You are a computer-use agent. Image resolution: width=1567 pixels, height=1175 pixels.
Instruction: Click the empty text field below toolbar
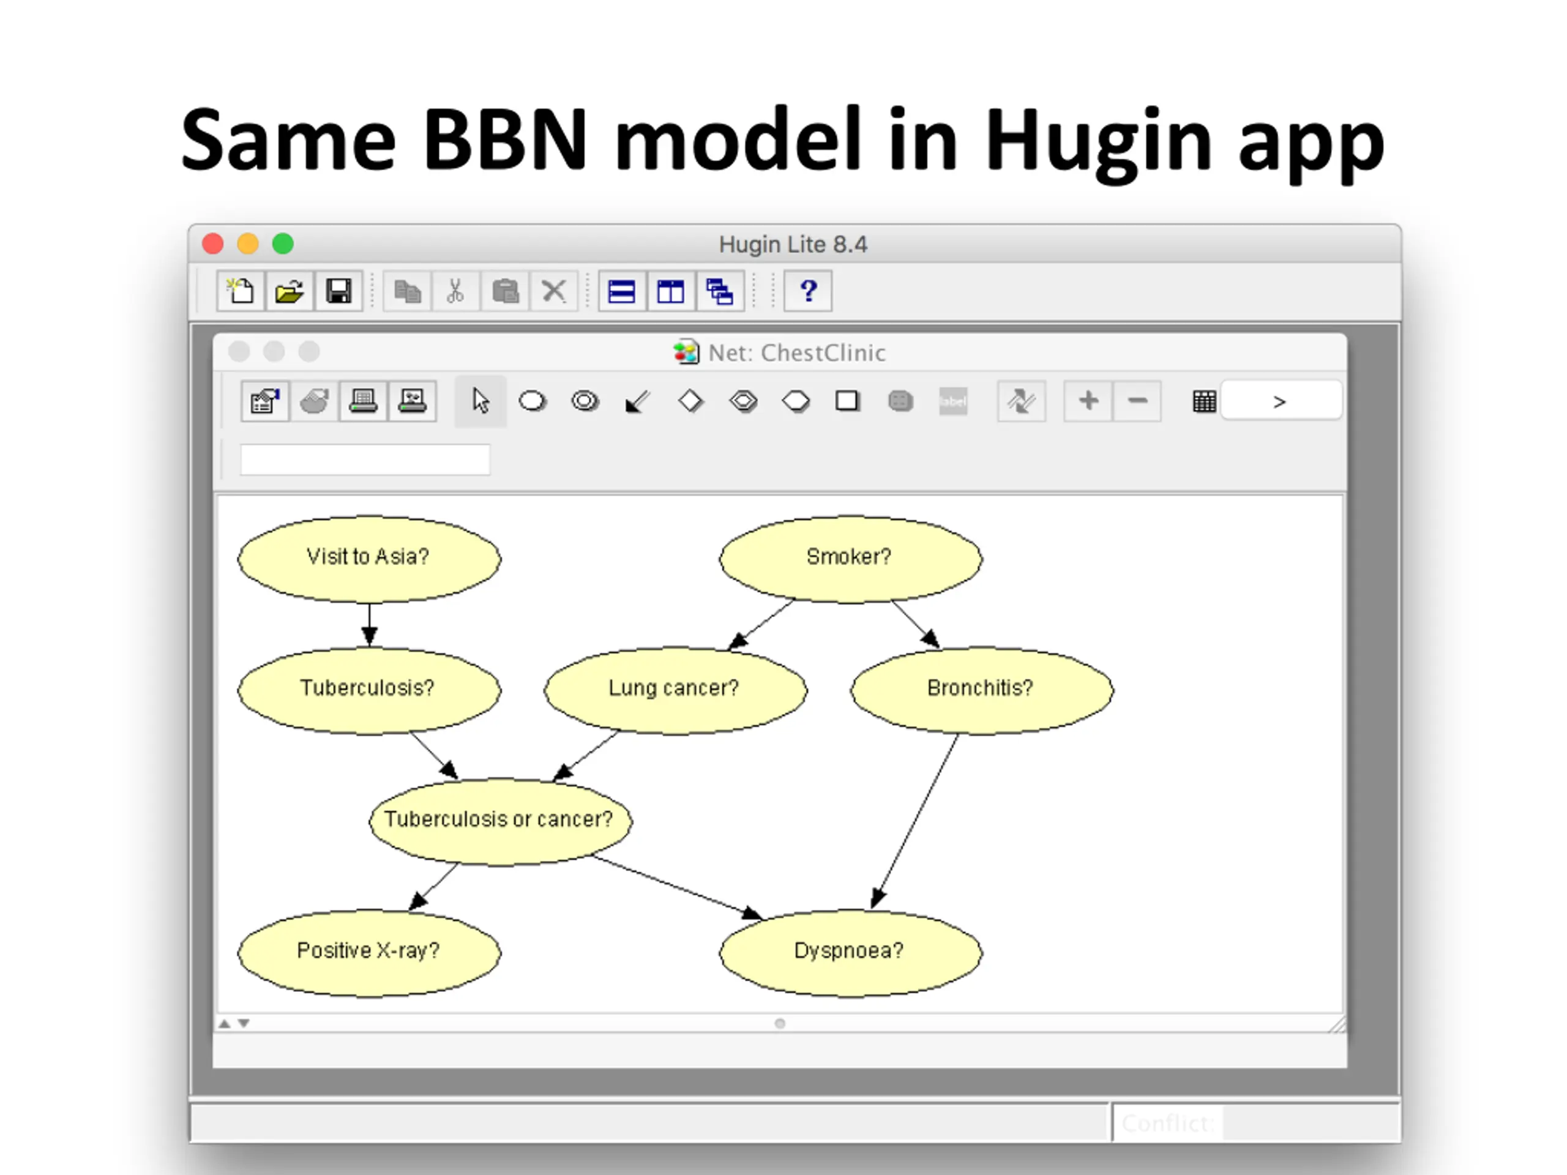click(x=365, y=460)
